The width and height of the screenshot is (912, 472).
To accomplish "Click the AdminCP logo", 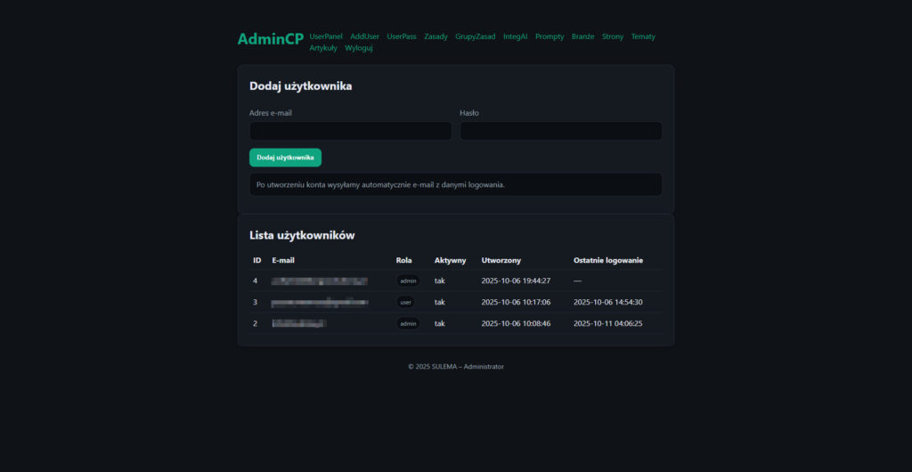I will click(270, 39).
